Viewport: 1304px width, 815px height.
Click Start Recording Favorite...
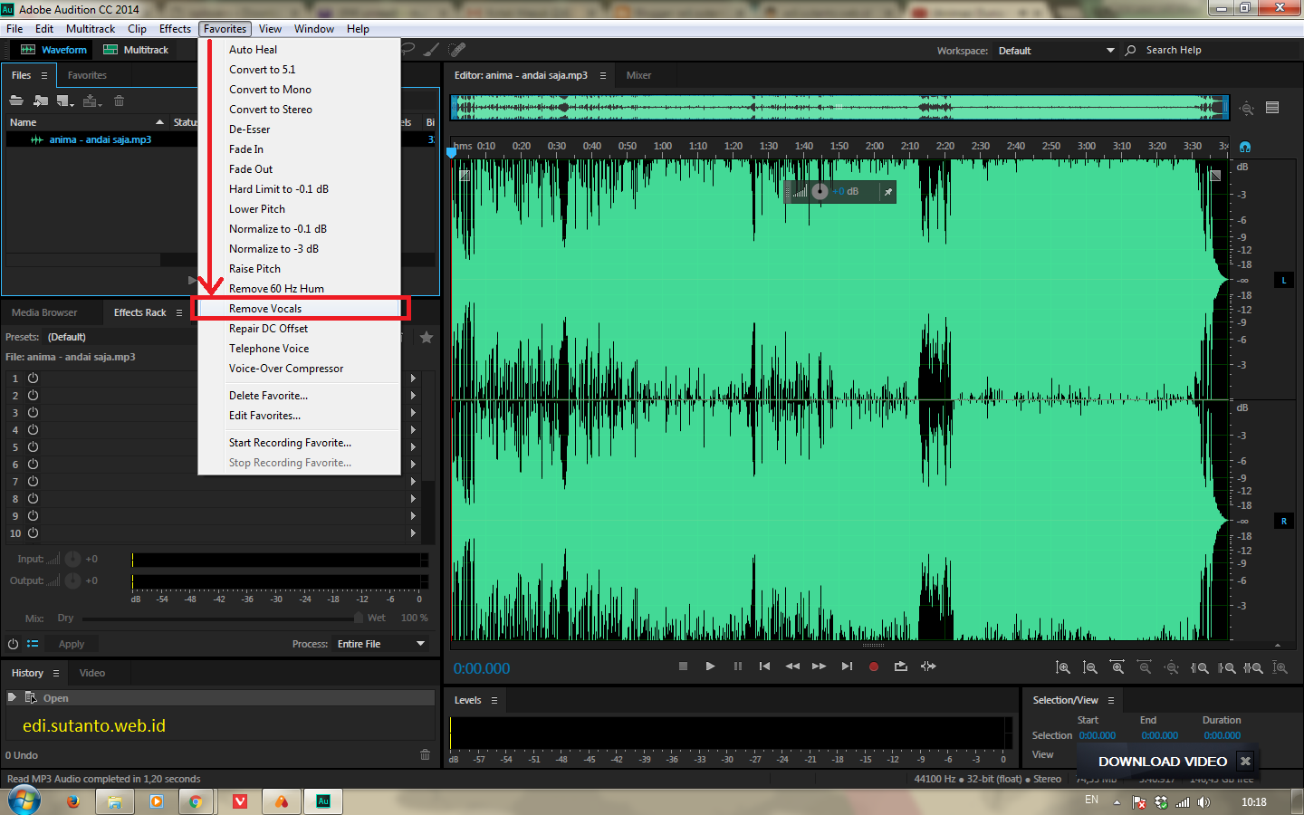pyautogui.click(x=300, y=443)
